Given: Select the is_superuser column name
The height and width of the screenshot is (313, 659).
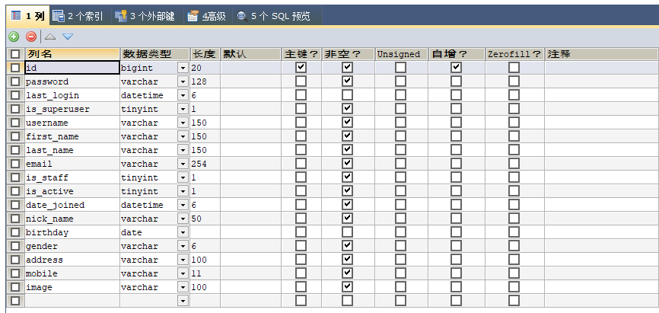Looking at the screenshot, I should pyautogui.click(x=72, y=109).
